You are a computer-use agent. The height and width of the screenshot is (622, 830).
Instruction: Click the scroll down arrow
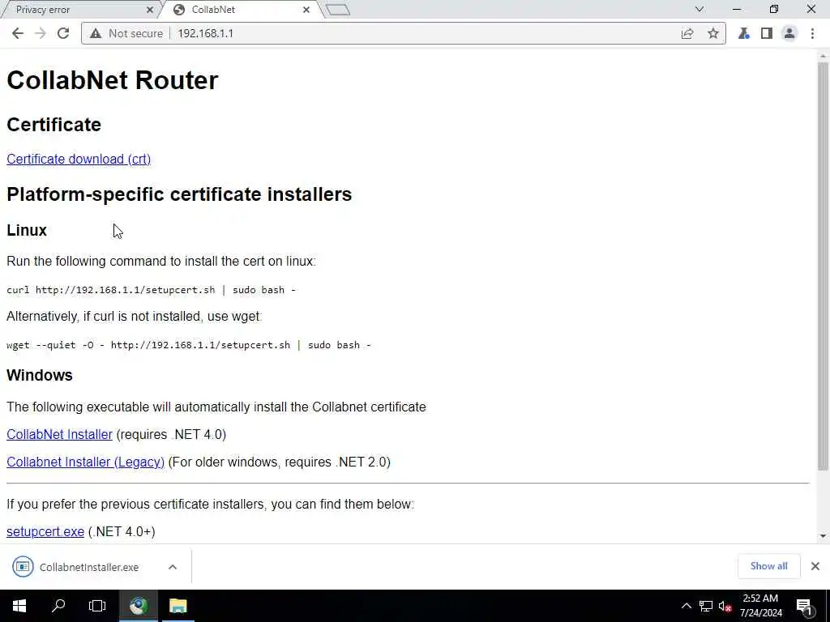click(823, 536)
